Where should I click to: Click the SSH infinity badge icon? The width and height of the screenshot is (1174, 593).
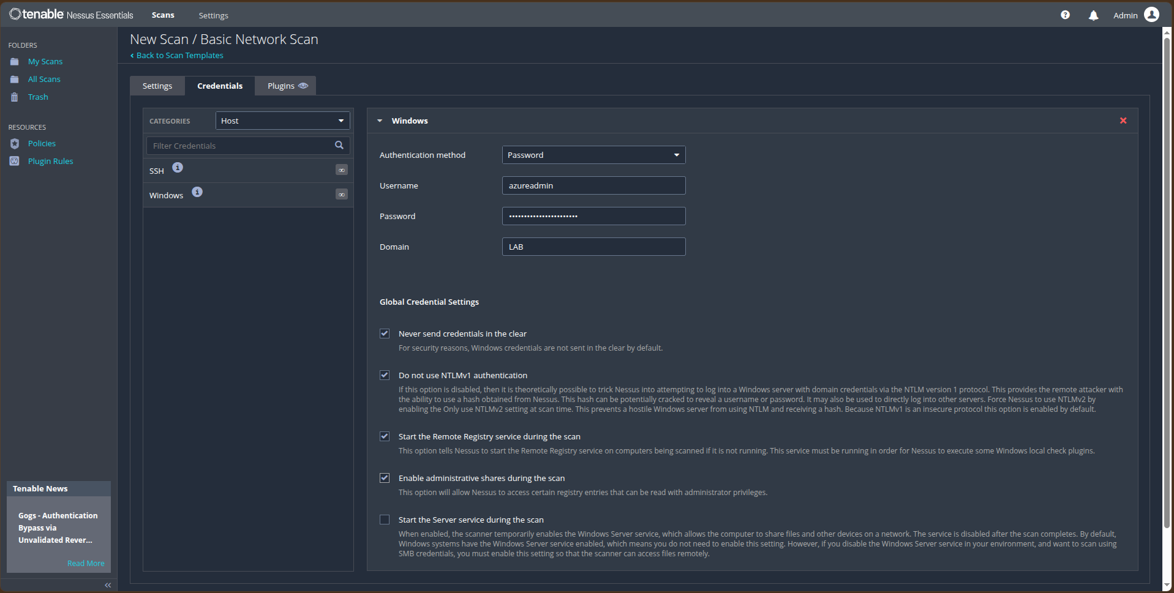[x=342, y=170]
